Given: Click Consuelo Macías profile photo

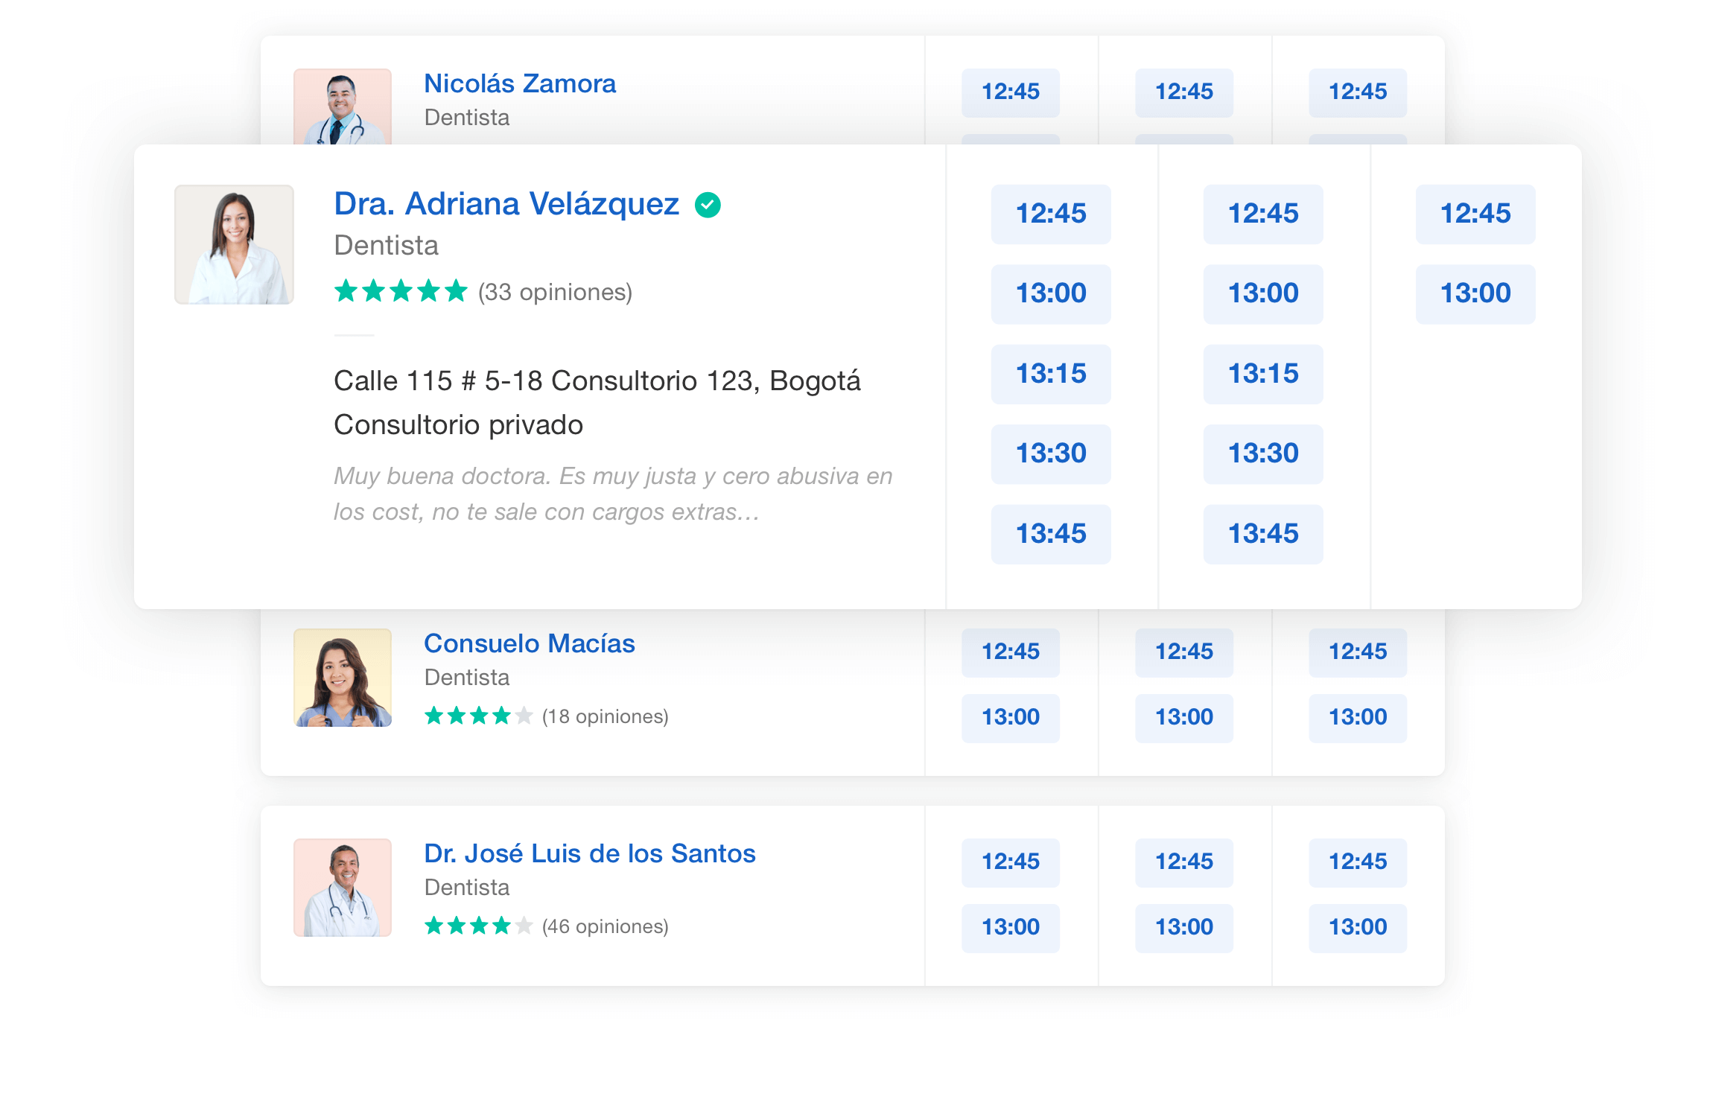Looking at the screenshot, I should tap(342, 677).
